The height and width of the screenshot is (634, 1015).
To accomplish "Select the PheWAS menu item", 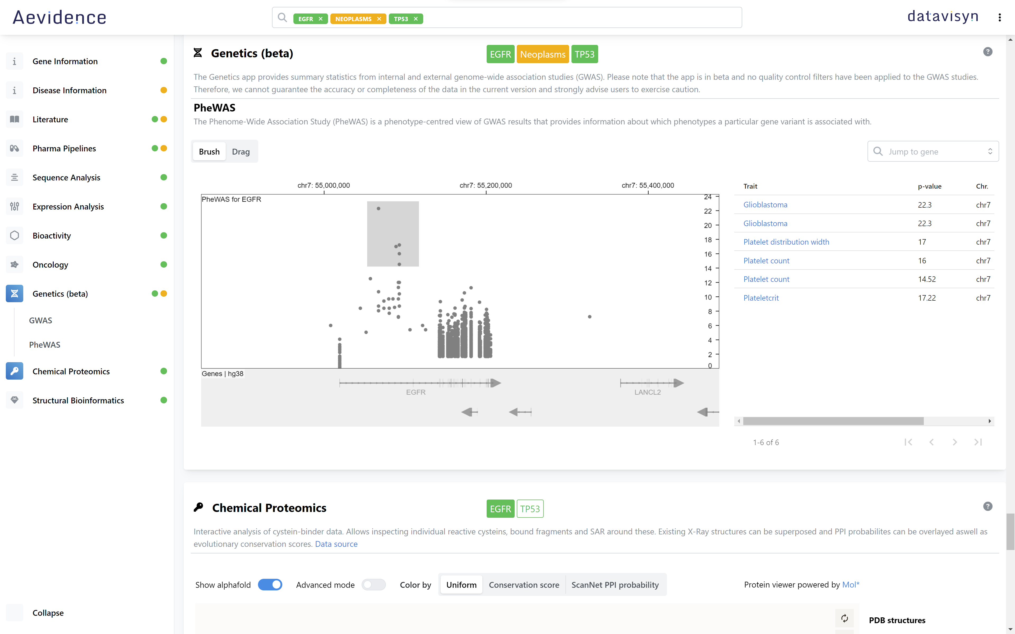I will (x=45, y=344).
